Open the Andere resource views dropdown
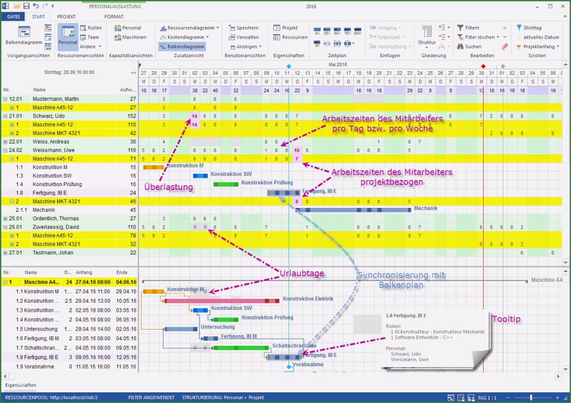 [x=90, y=46]
